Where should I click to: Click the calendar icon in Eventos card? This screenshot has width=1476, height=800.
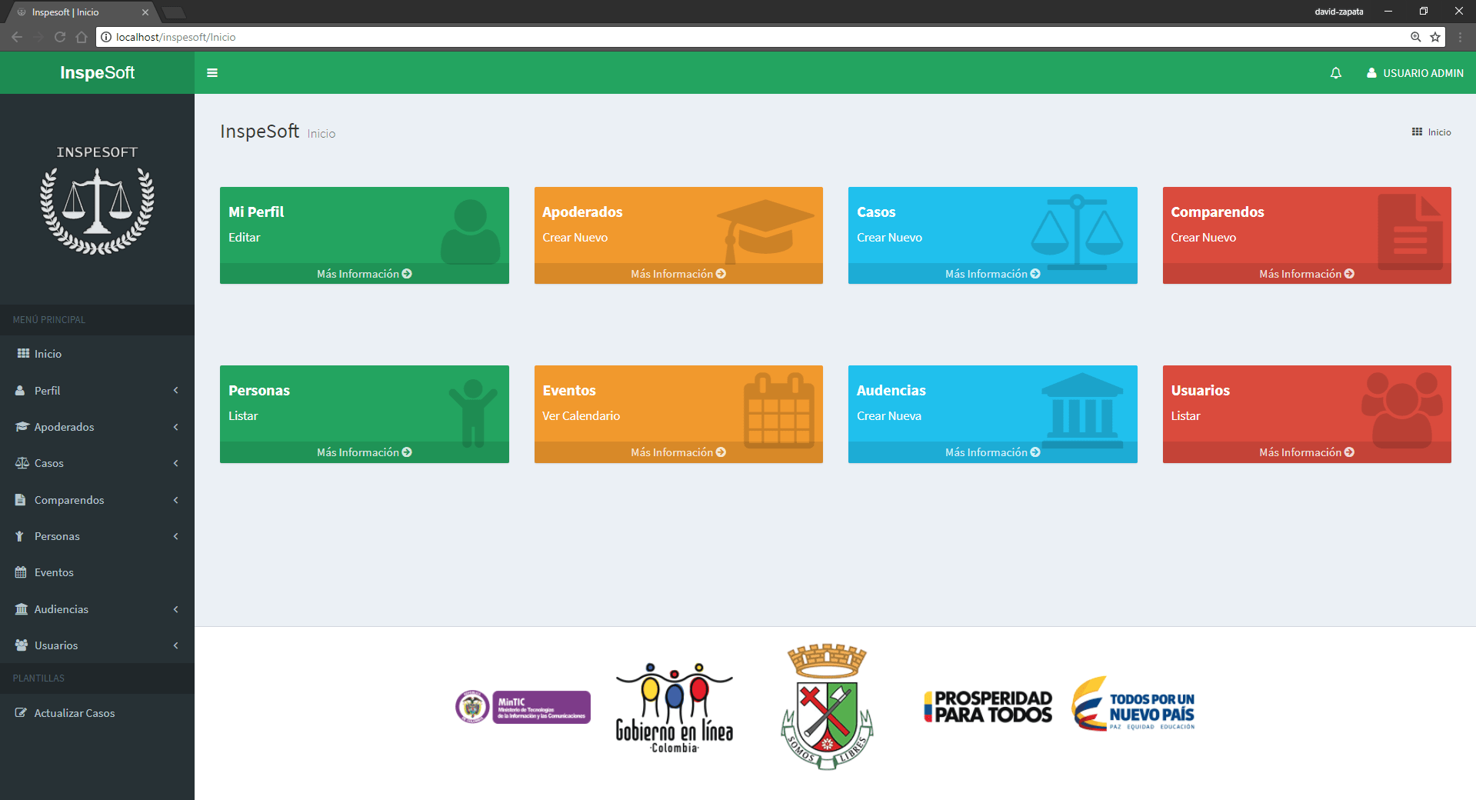point(778,410)
